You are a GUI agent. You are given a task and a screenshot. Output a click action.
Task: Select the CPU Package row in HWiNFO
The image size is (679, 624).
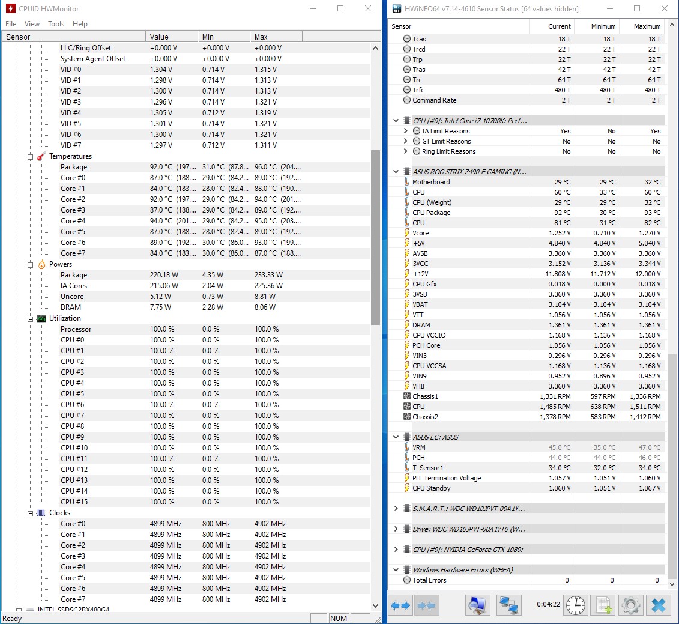[527, 213]
